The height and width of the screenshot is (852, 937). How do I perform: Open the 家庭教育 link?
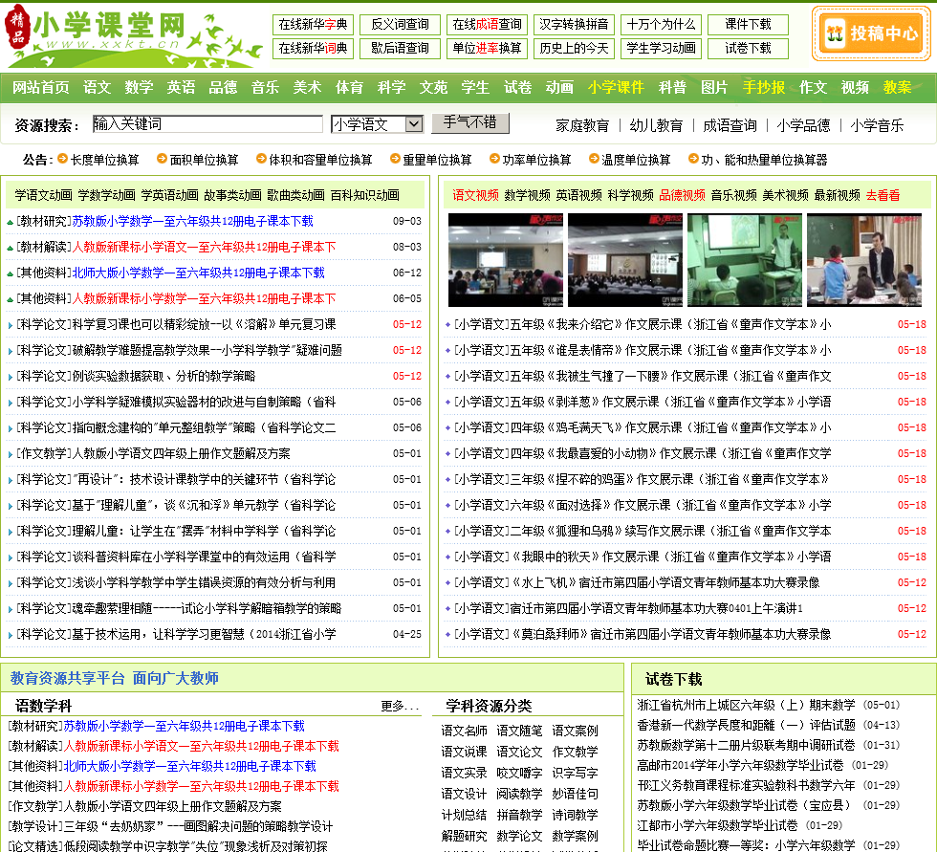(582, 125)
